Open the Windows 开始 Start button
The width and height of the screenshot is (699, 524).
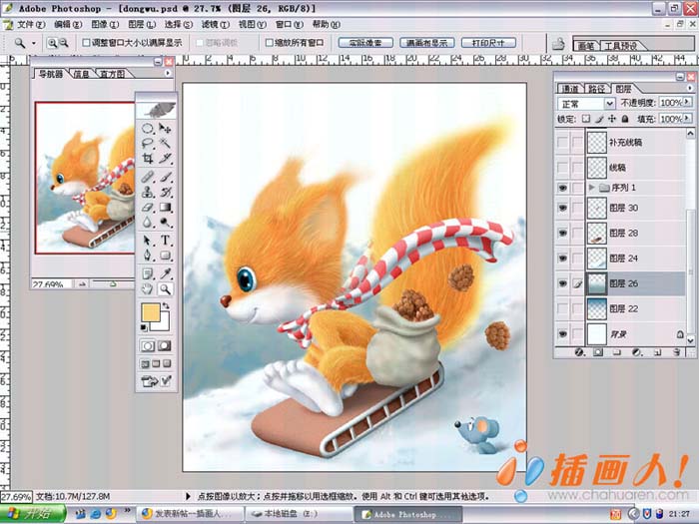33,514
